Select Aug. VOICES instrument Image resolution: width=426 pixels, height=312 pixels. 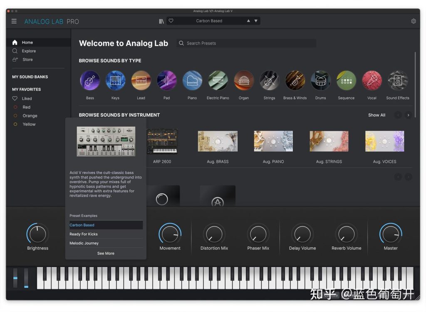click(385, 141)
